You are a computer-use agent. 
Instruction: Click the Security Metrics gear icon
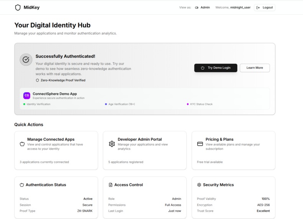199,185
